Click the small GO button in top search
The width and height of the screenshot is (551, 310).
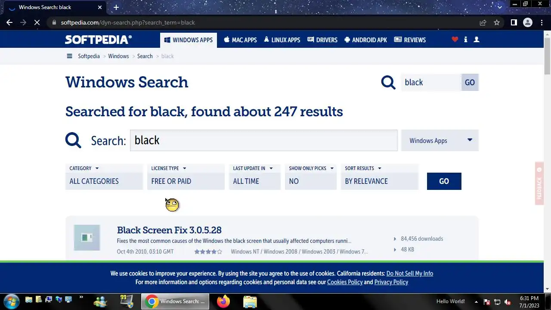point(470,82)
